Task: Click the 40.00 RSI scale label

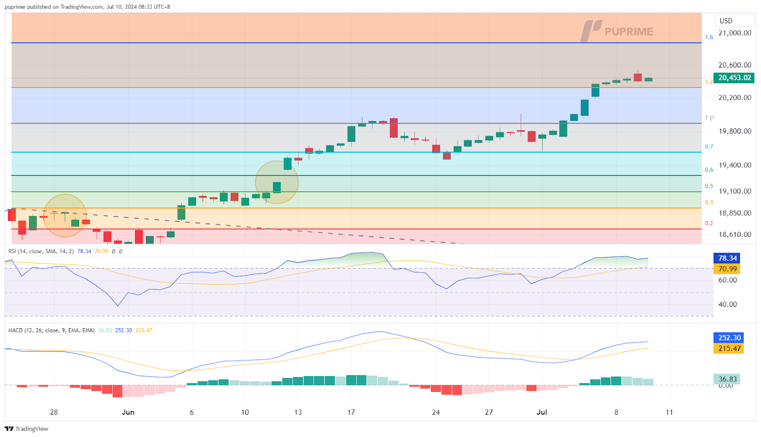Action: coord(728,304)
